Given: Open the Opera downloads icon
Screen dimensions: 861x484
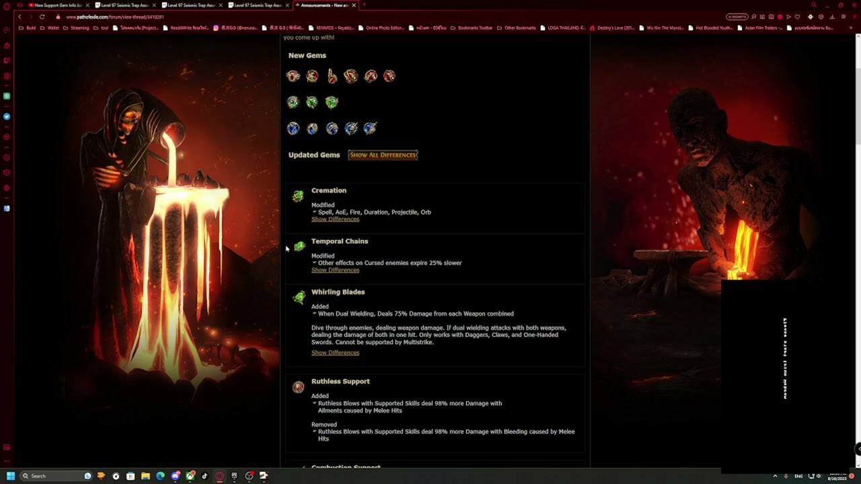Looking at the screenshot, I should pos(832,17).
